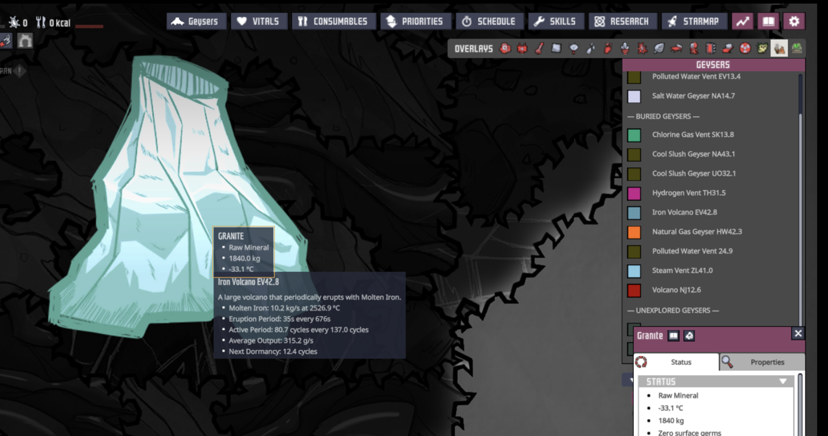Switch to the Properties tab
Viewport: 828px width, 436px height.
pyautogui.click(x=762, y=362)
